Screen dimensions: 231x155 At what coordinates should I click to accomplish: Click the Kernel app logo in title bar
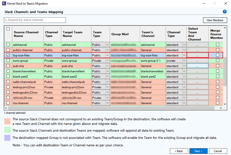tap(4, 3)
